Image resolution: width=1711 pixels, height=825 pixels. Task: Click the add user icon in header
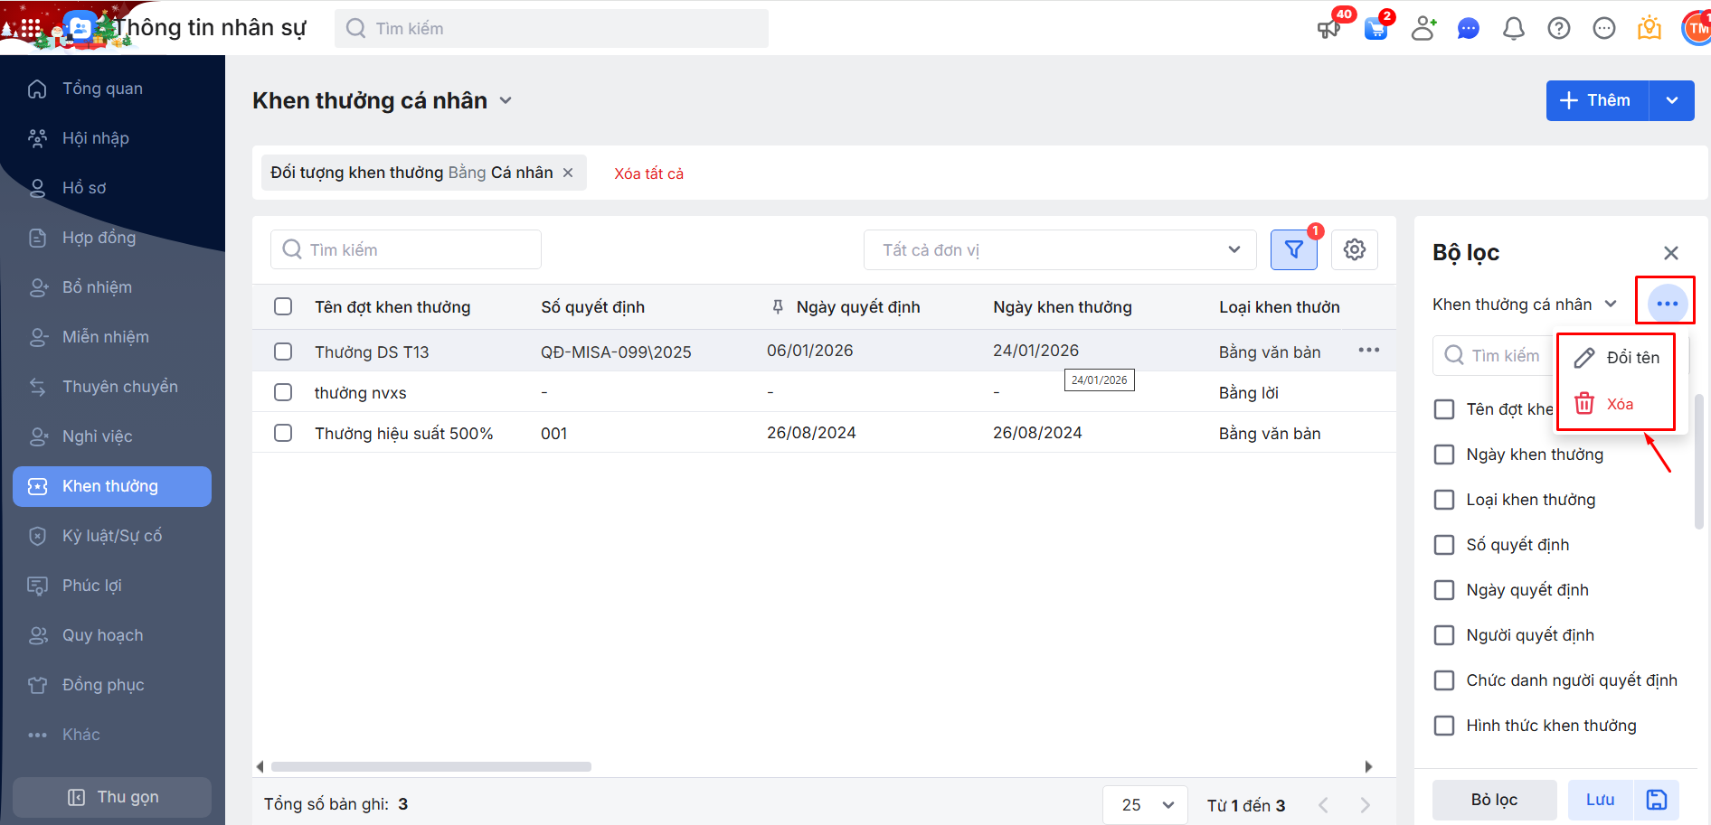[x=1423, y=28]
